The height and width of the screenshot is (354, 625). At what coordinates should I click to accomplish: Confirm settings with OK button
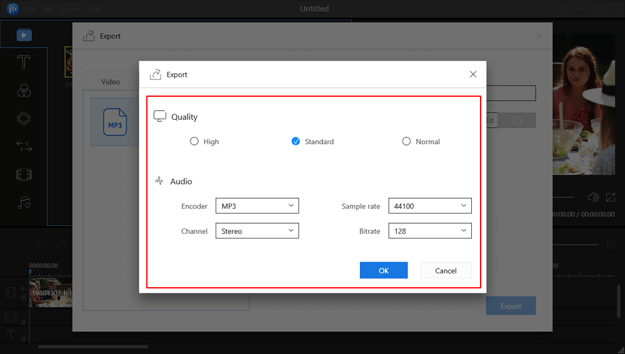pyautogui.click(x=384, y=270)
